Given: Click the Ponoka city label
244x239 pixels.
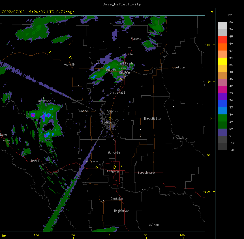Looking at the screenshot, I should pos(136,39).
